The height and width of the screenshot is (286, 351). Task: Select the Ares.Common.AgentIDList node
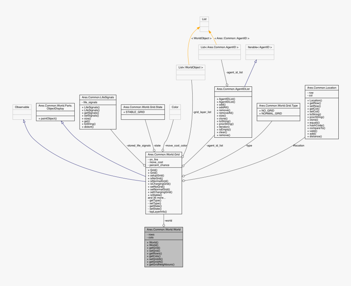(x=233, y=89)
